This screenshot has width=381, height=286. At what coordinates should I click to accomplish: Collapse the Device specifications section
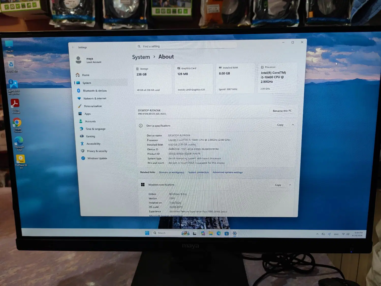(293, 125)
